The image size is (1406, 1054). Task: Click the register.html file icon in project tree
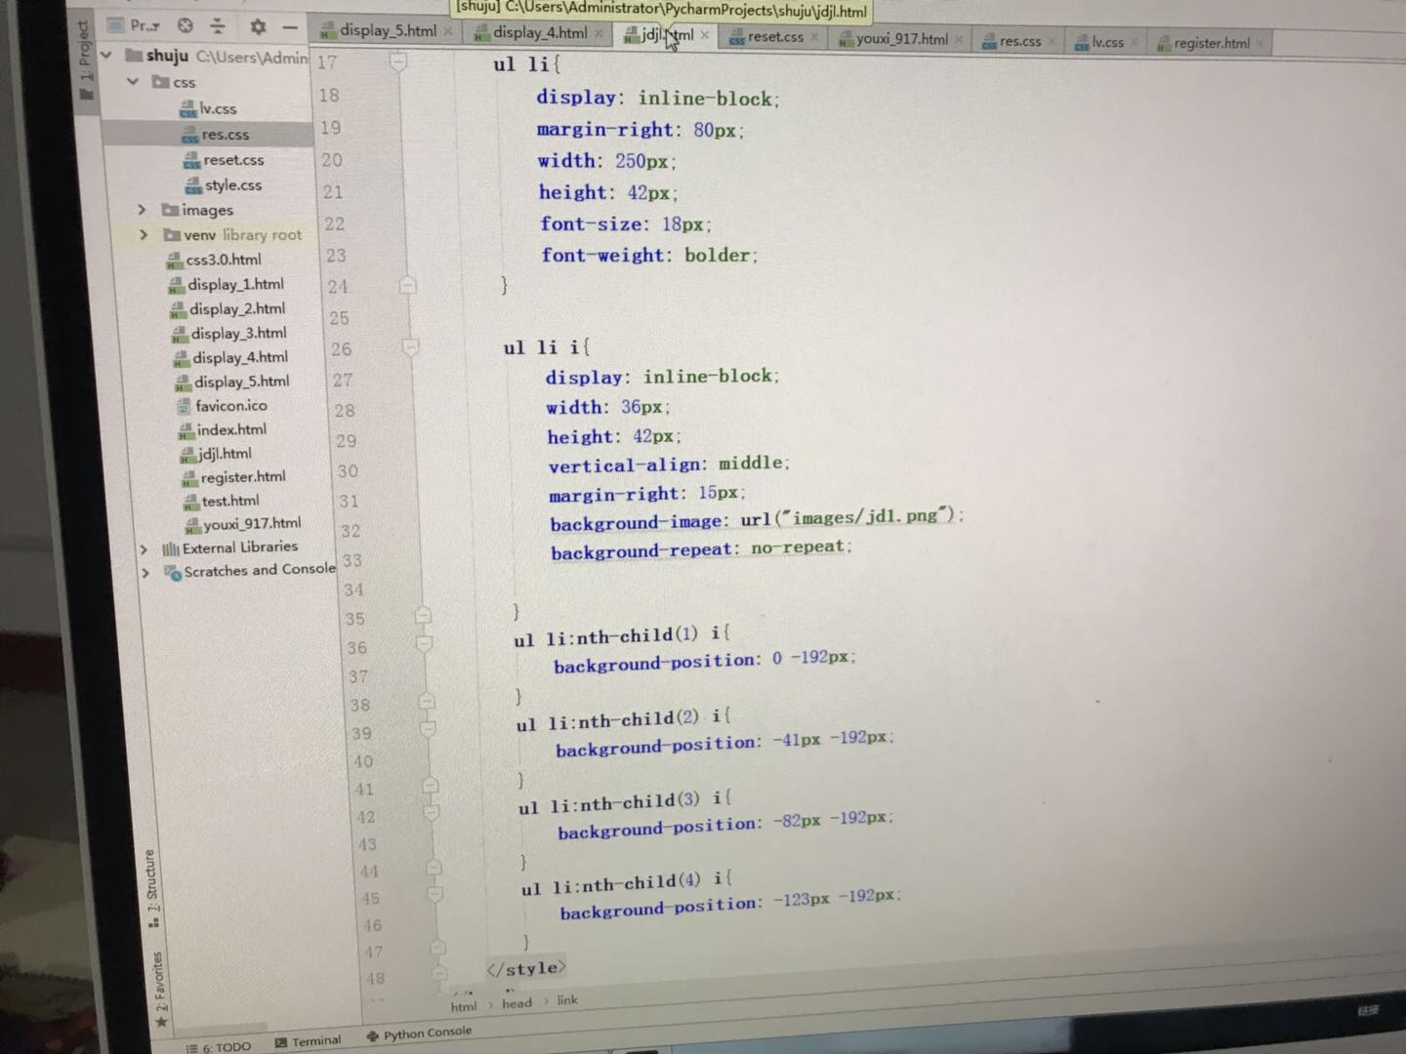190,478
